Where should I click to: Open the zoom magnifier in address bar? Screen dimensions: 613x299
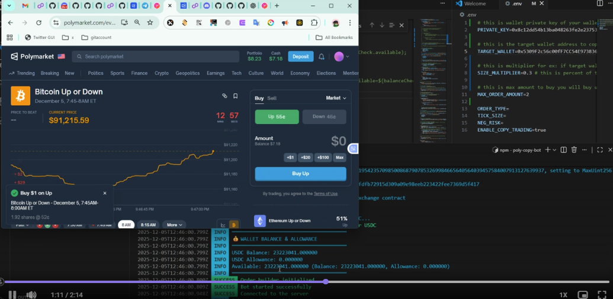137,22
